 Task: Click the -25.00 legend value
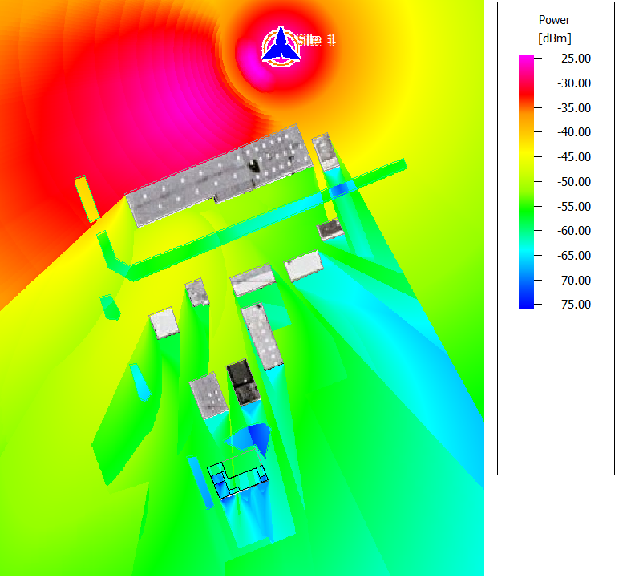(573, 59)
